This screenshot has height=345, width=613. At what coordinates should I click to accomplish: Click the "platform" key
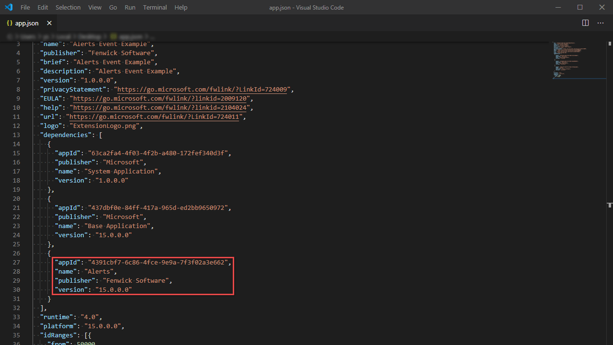(x=58, y=326)
